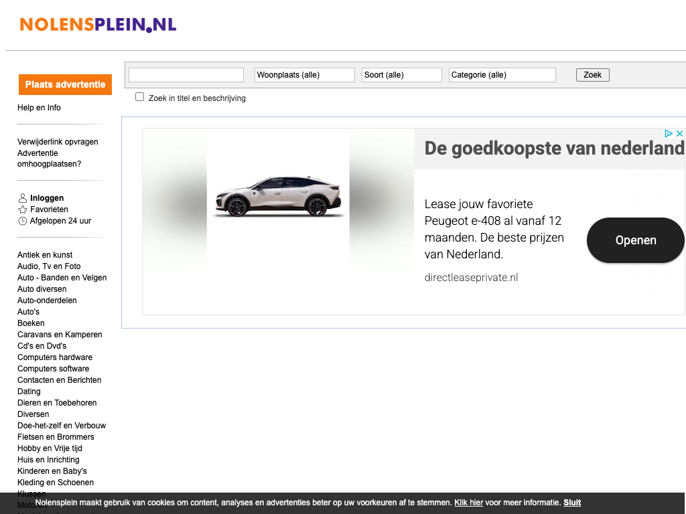The width and height of the screenshot is (686, 514).
Task: Open the Computers hardware category
Action: coord(55,357)
